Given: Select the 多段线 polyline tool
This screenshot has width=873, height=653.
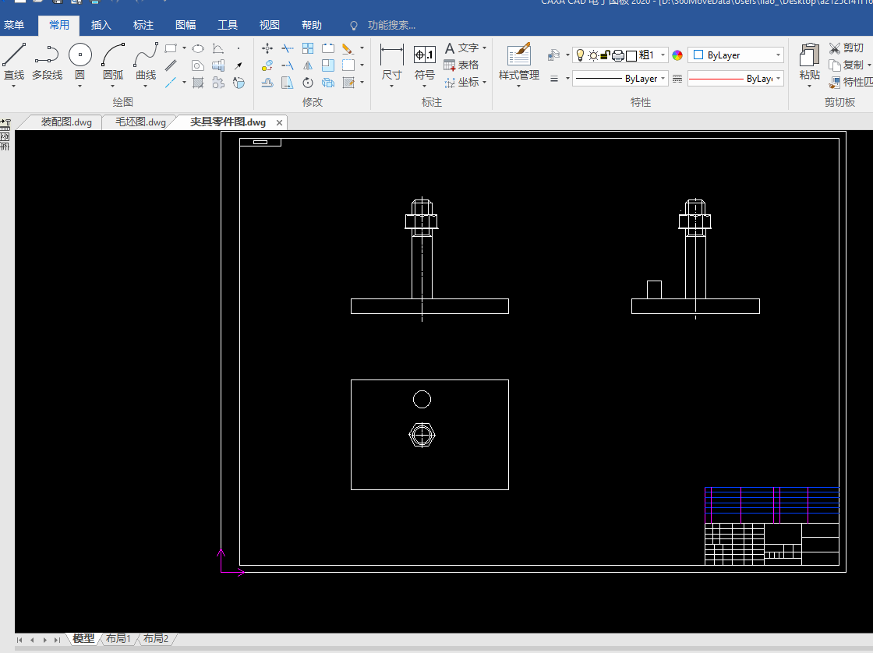Looking at the screenshot, I should (x=47, y=62).
